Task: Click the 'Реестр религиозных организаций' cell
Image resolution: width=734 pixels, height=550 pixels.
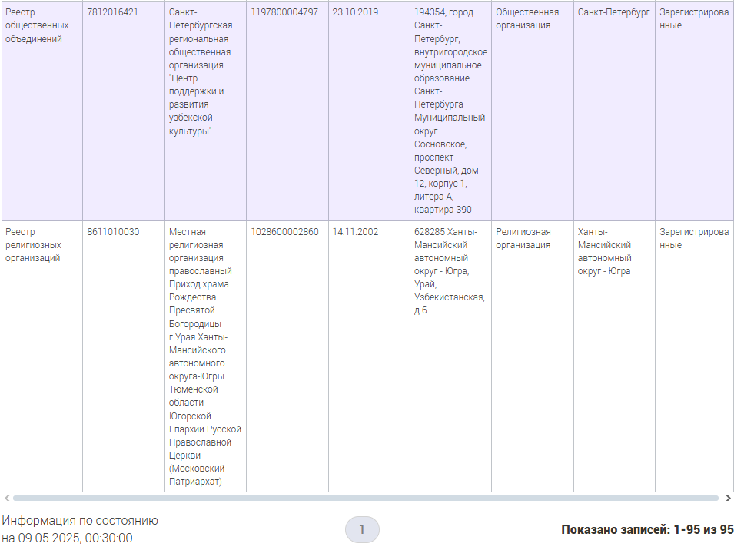Action: [33, 245]
